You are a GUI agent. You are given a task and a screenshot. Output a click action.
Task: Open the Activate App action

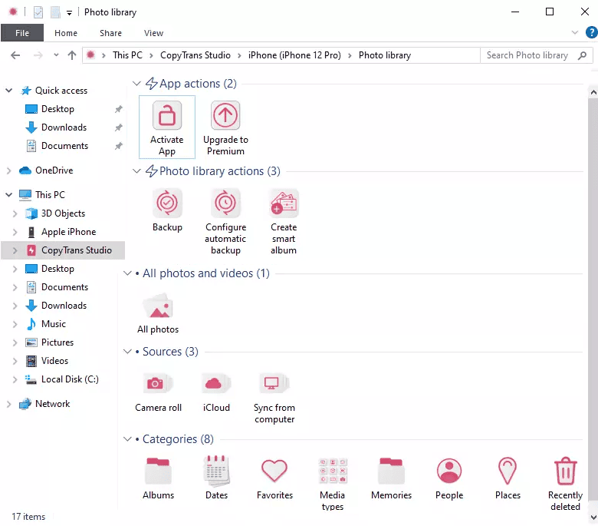click(x=167, y=127)
